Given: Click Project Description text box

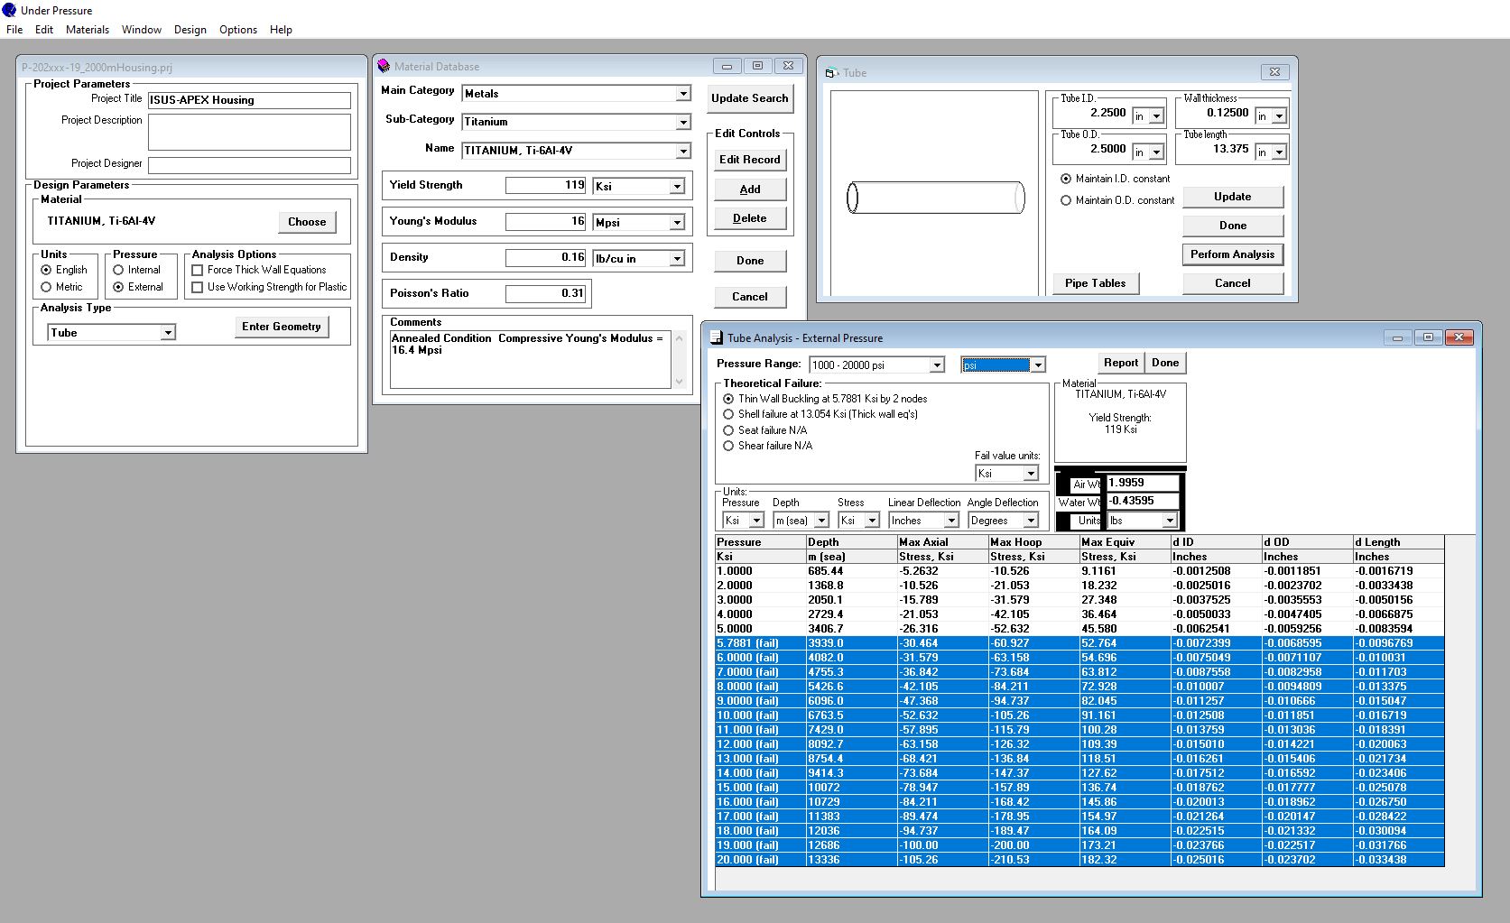Looking at the screenshot, I should pyautogui.click(x=249, y=132).
